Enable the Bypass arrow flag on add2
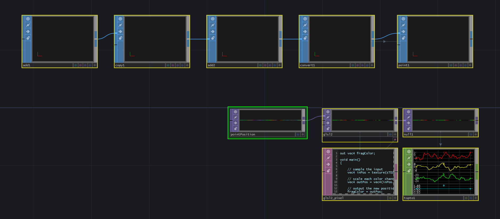 [213, 31]
